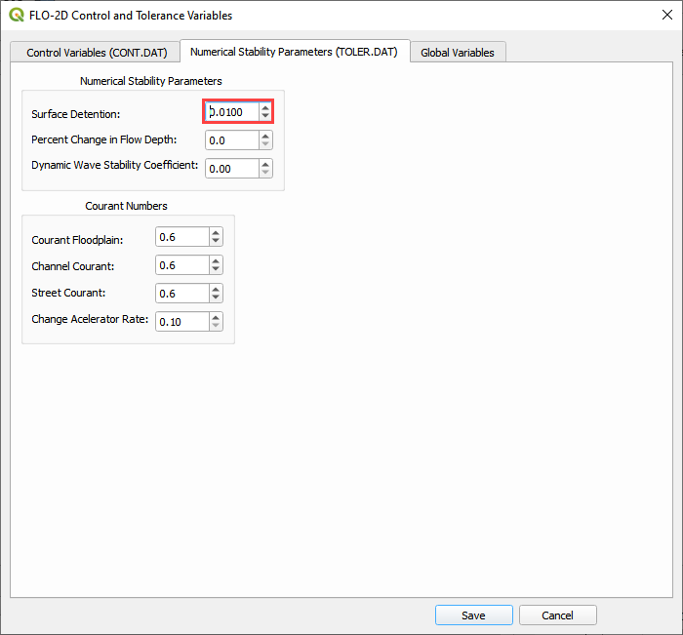Click the Channel Courant value field
Screen dimensions: 683x635
pos(181,265)
